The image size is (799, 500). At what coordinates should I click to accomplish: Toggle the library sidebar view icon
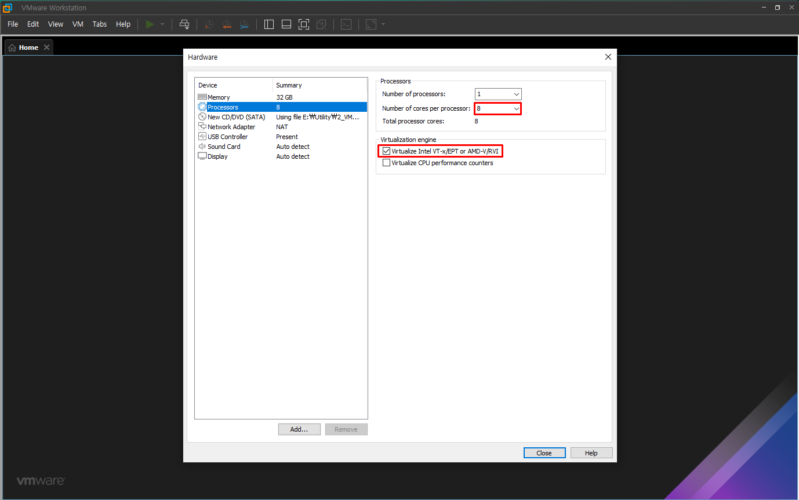(x=269, y=24)
